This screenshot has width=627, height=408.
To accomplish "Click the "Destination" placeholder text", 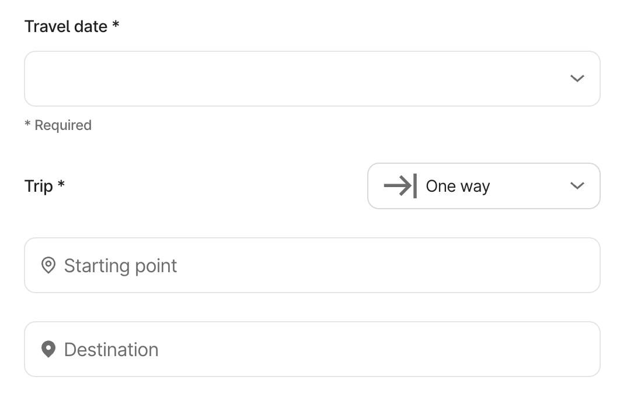I will click(x=111, y=349).
